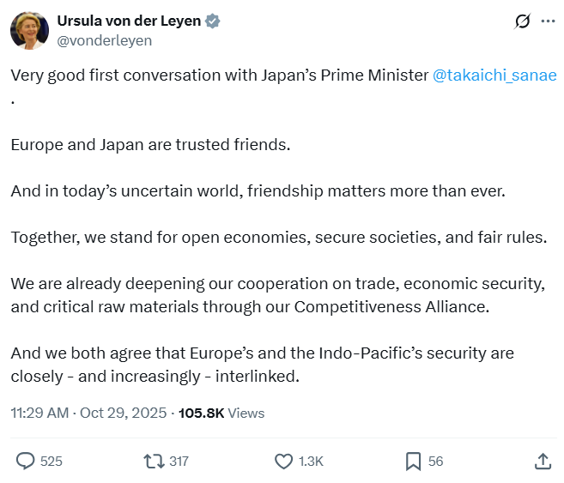
Task: Follow the @takaichi_sanae mention link
Action: (x=494, y=75)
